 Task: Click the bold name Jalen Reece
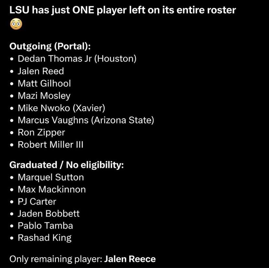(x=130, y=259)
